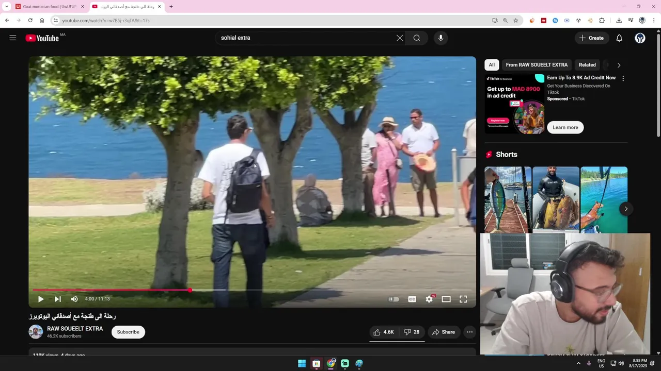Image resolution: width=661 pixels, height=371 pixels.
Task: Show the next Shorts with the arrow
Action: tap(626, 209)
